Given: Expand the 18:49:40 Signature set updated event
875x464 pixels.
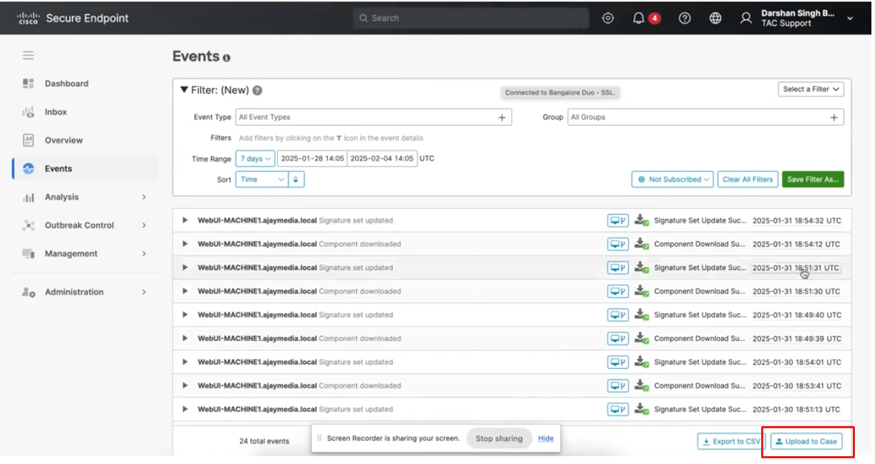Looking at the screenshot, I should [185, 315].
